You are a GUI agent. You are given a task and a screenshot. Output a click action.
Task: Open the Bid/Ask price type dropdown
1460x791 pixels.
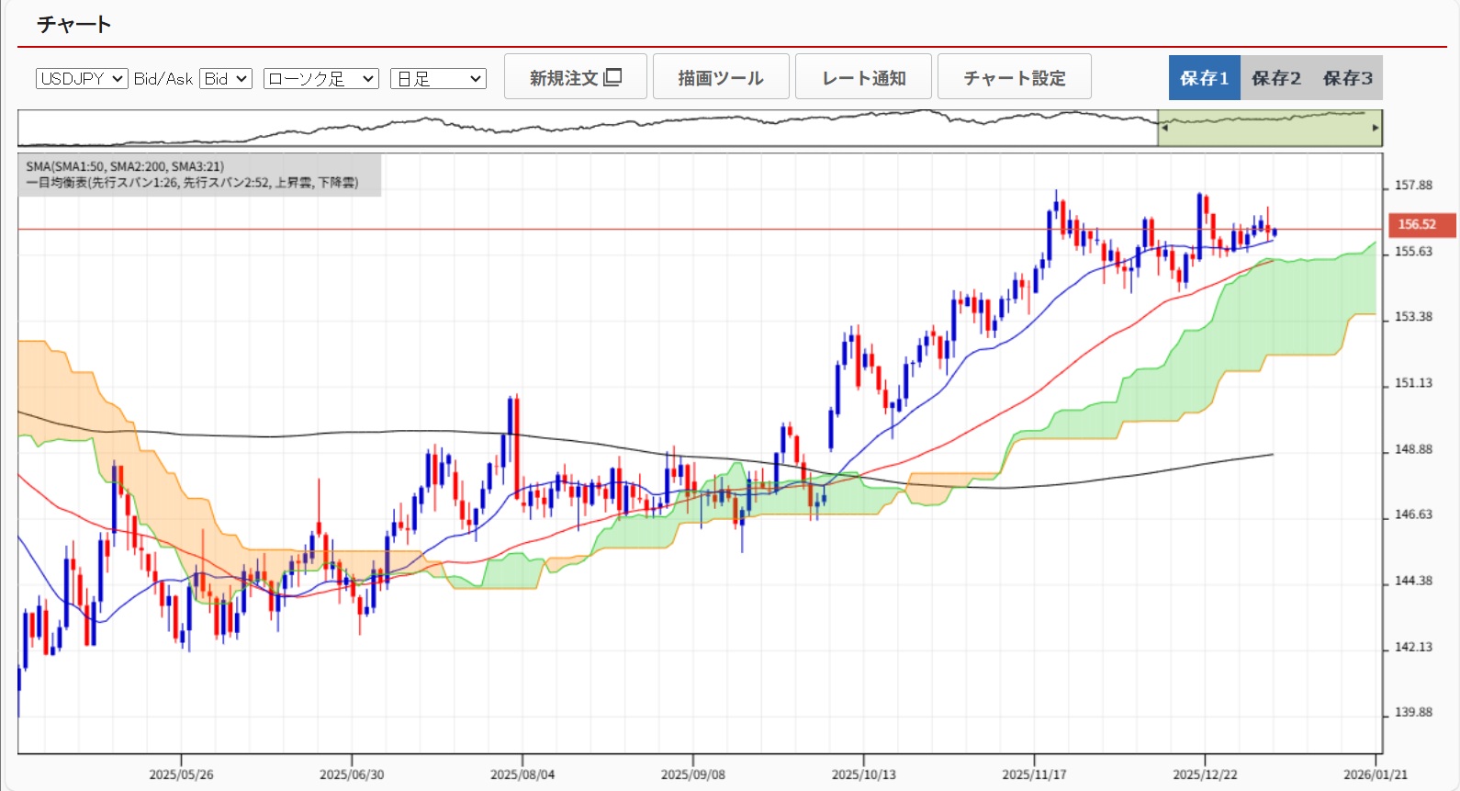(x=226, y=79)
